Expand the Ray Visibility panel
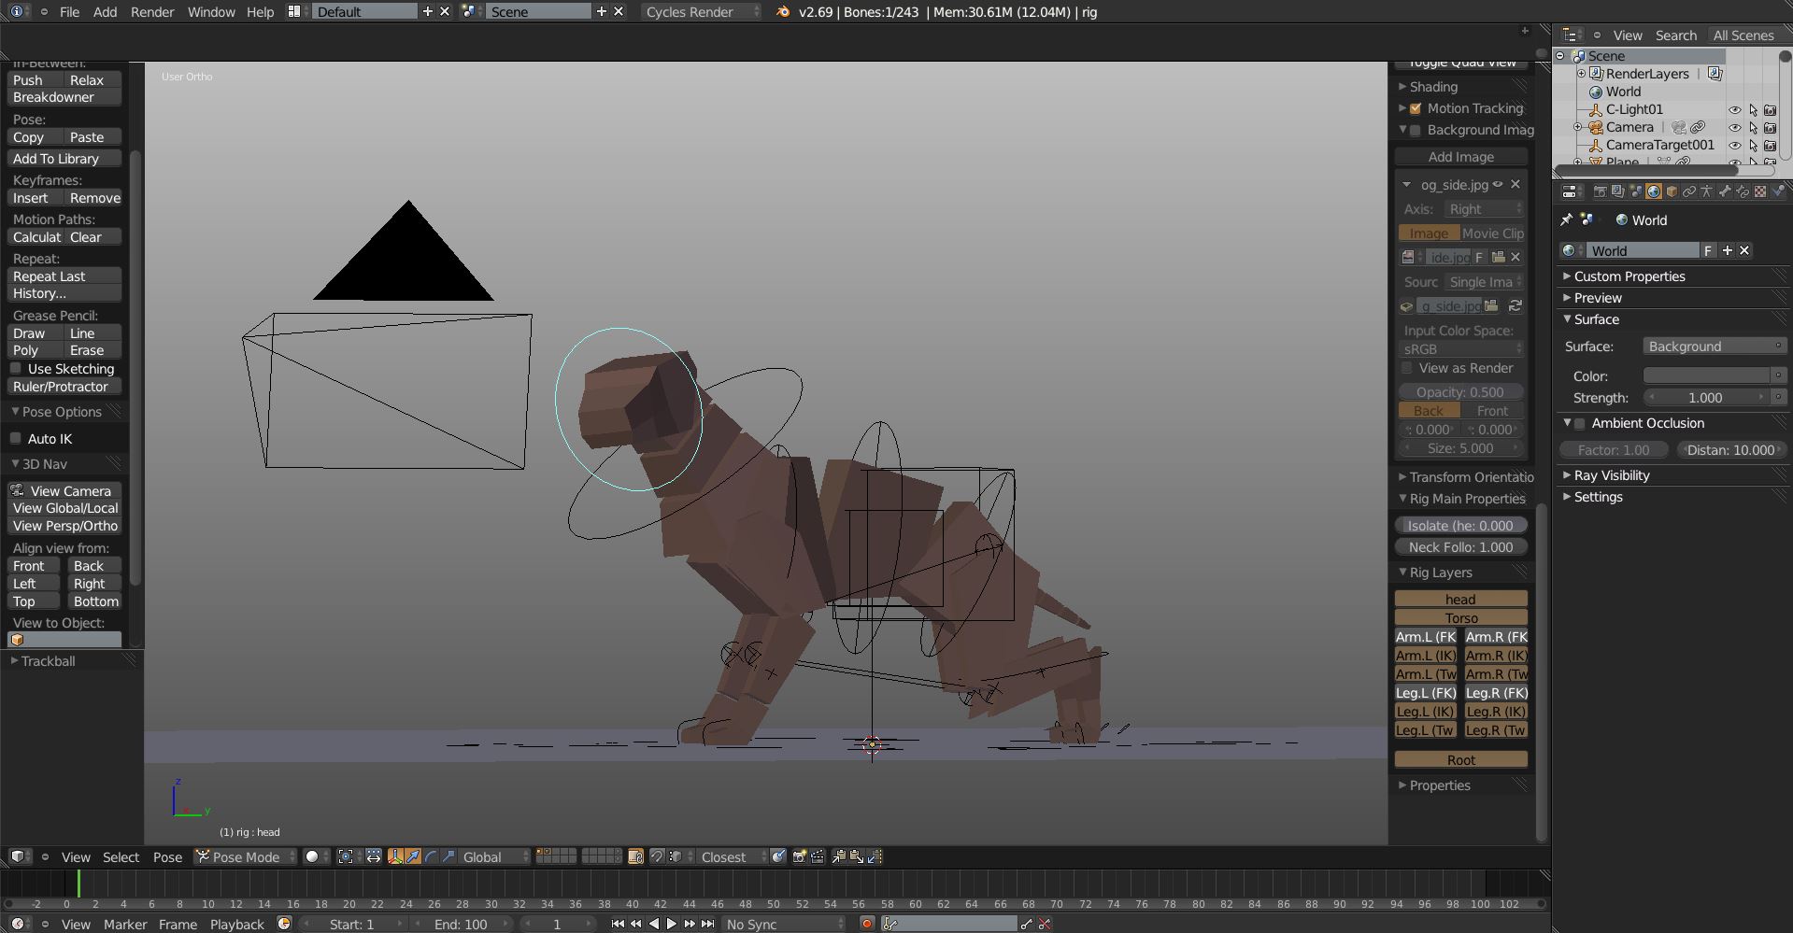1793x933 pixels. (x=1612, y=475)
